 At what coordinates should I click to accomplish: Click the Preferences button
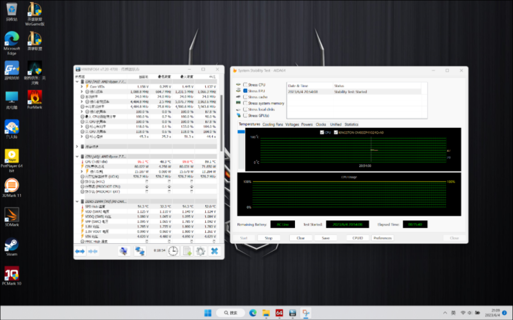pyautogui.click(x=382, y=237)
